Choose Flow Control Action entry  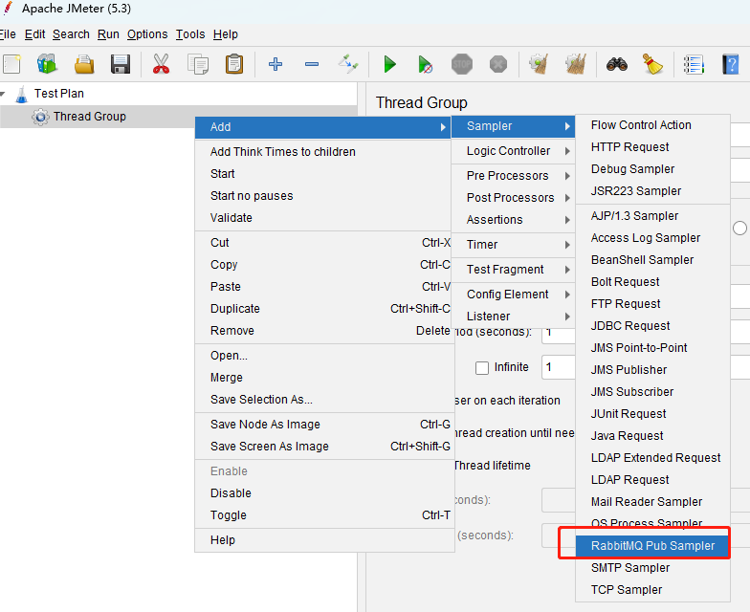pyautogui.click(x=652, y=125)
